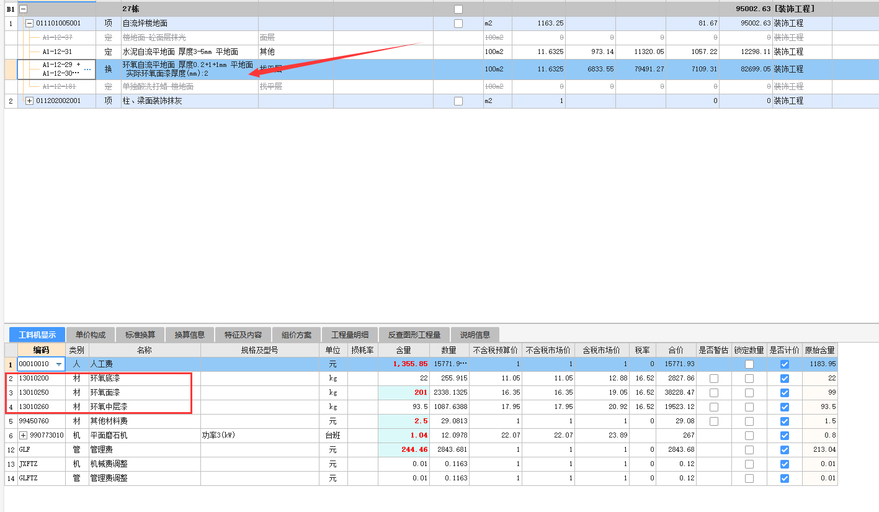Open the 换算信息 tab
The image size is (879, 512).
point(190,335)
